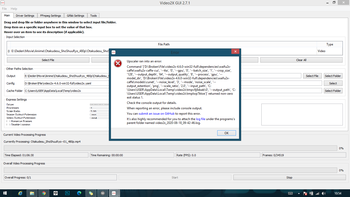Dismiss the error by clicking OK

227,133
